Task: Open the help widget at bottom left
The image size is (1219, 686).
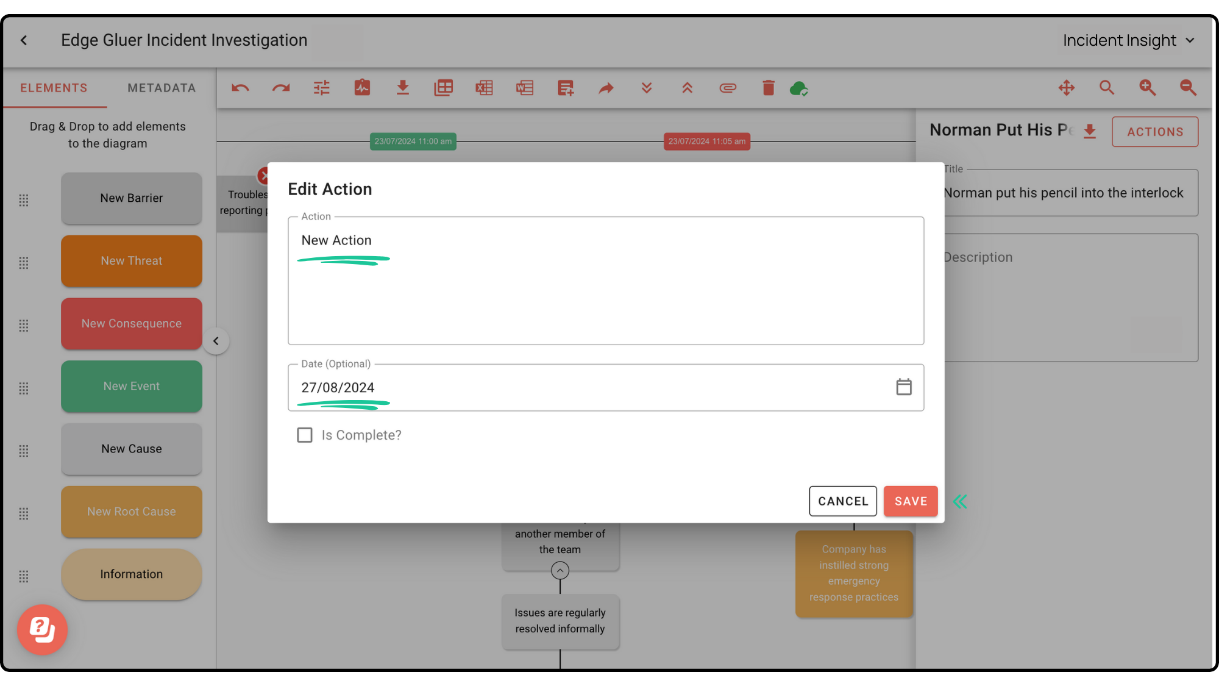Action: 42,631
